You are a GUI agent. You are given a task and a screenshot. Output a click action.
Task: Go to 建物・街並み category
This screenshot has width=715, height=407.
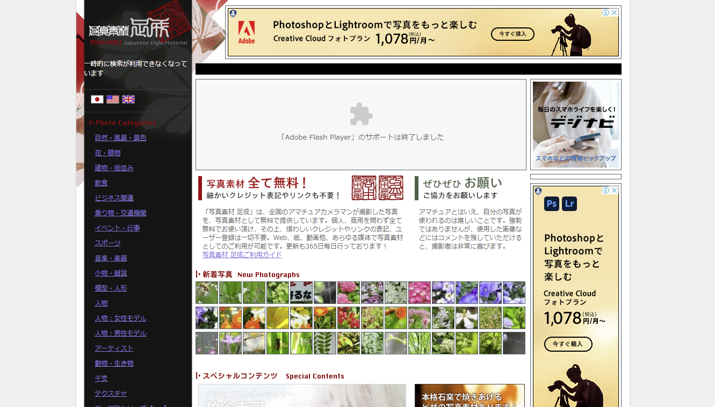[114, 168]
